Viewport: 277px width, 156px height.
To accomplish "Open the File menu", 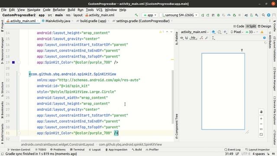I will click(4, 10).
